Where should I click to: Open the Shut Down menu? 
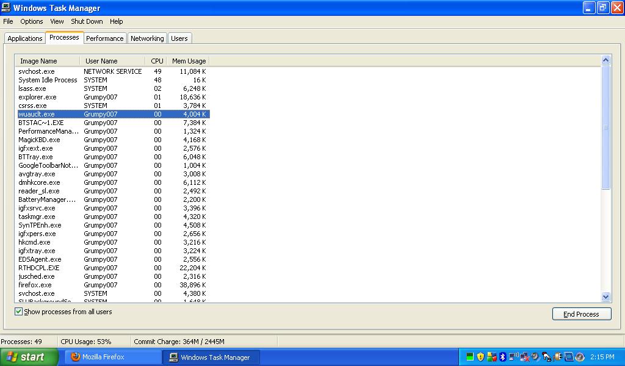(87, 21)
